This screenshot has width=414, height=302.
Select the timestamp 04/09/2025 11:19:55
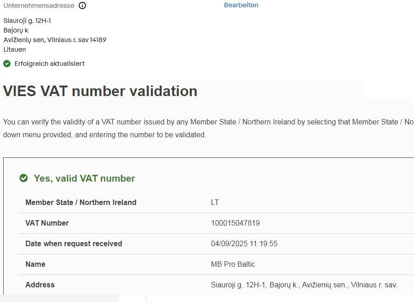point(244,244)
